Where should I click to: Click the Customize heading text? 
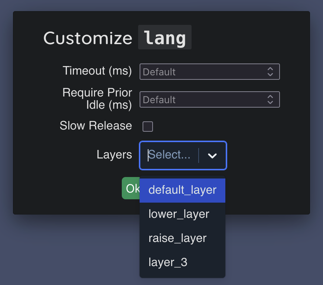coord(88,38)
